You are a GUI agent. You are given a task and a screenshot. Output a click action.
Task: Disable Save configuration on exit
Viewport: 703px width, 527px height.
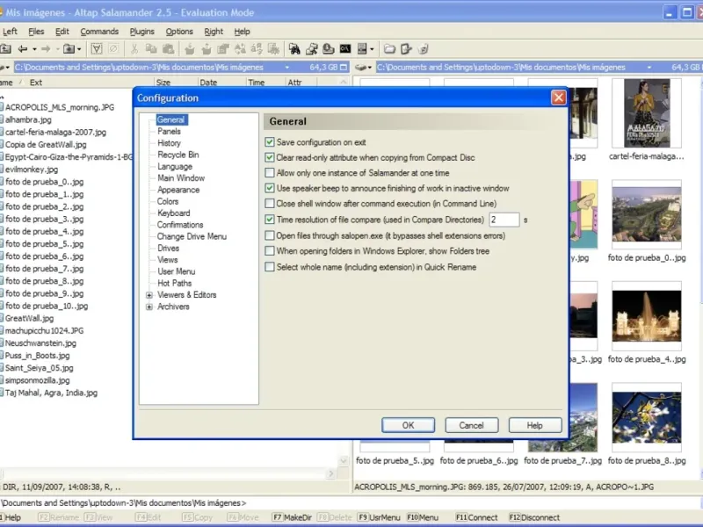coord(270,142)
